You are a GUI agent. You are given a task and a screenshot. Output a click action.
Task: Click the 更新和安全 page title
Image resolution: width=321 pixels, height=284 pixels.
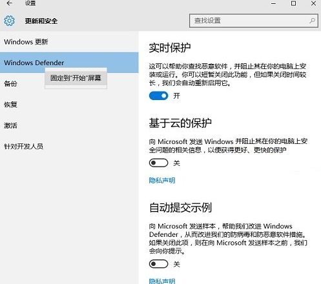41,21
